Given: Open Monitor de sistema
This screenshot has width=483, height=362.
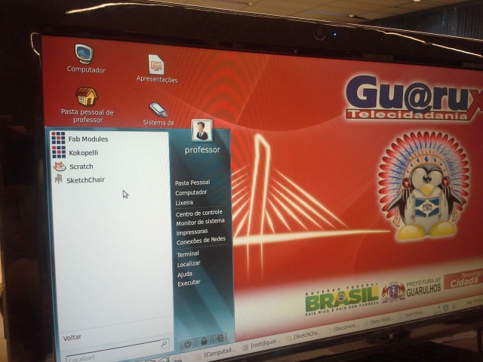Looking at the screenshot, I should [x=200, y=222].
